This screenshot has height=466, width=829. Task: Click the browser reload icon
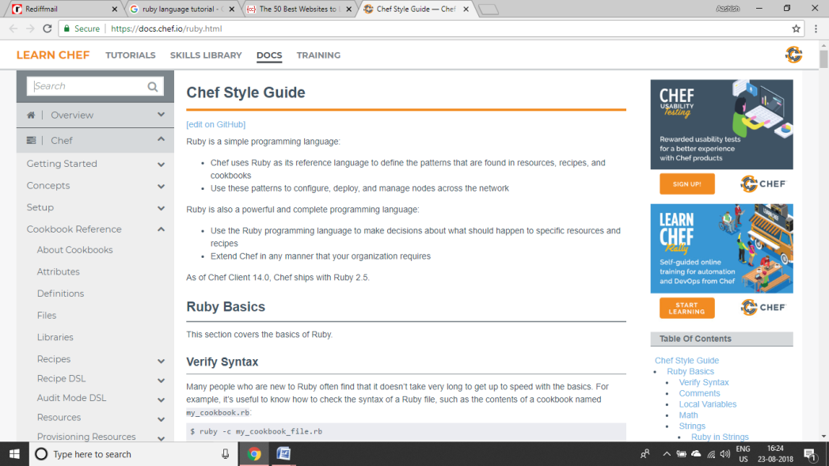pos(47,28)
